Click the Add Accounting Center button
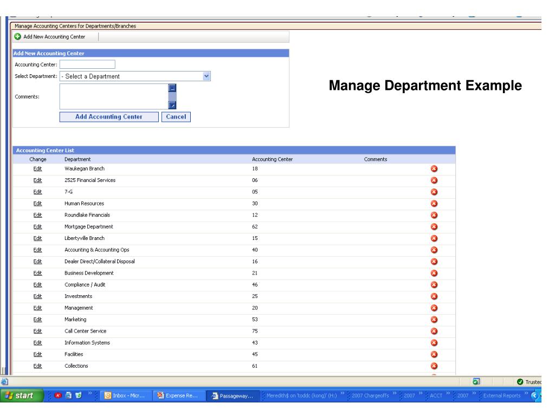The height and width of the screenshot is (416, 555). coord(109,117)
